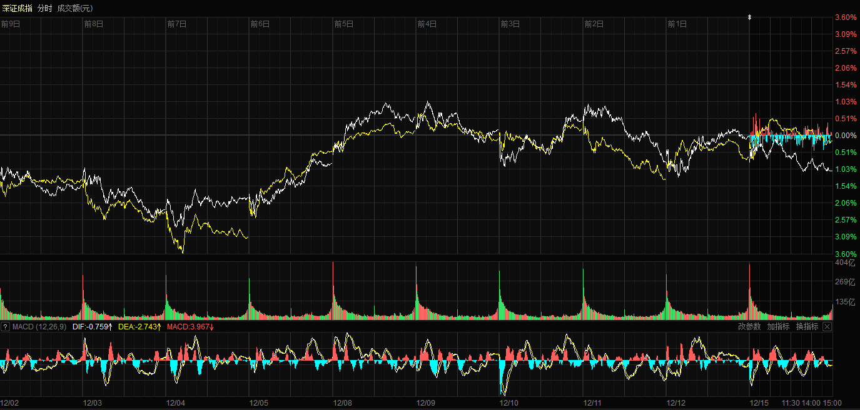Close the MACD indicator panel

[x=827, y=327]
